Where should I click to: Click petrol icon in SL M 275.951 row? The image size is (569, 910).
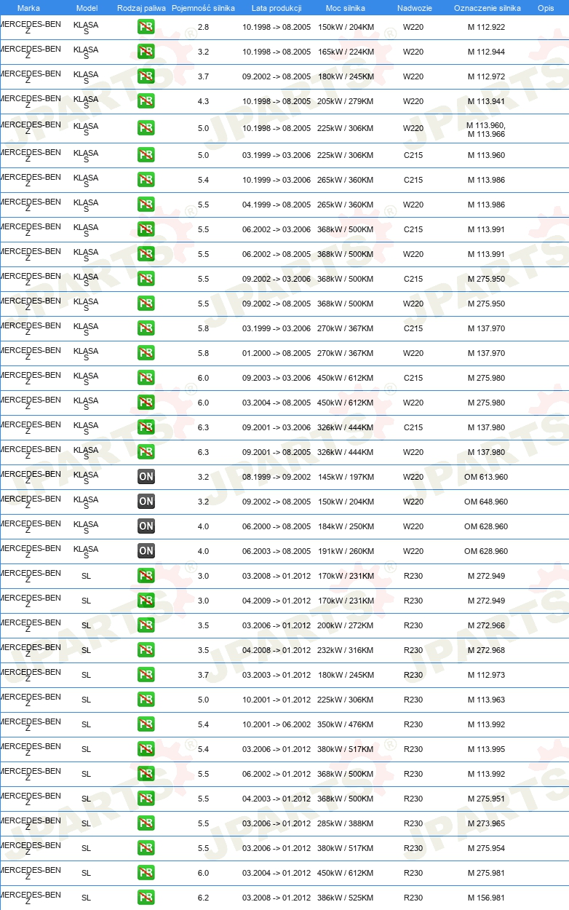[146, 799]
